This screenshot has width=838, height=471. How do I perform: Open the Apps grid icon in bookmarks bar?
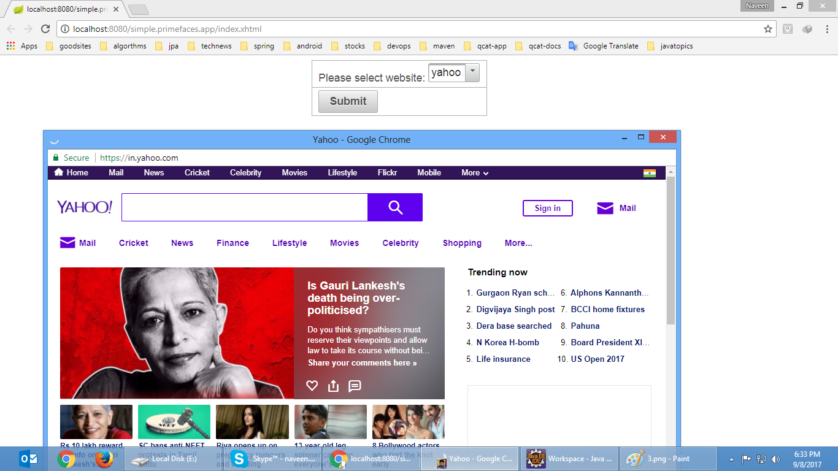[10, 46]
